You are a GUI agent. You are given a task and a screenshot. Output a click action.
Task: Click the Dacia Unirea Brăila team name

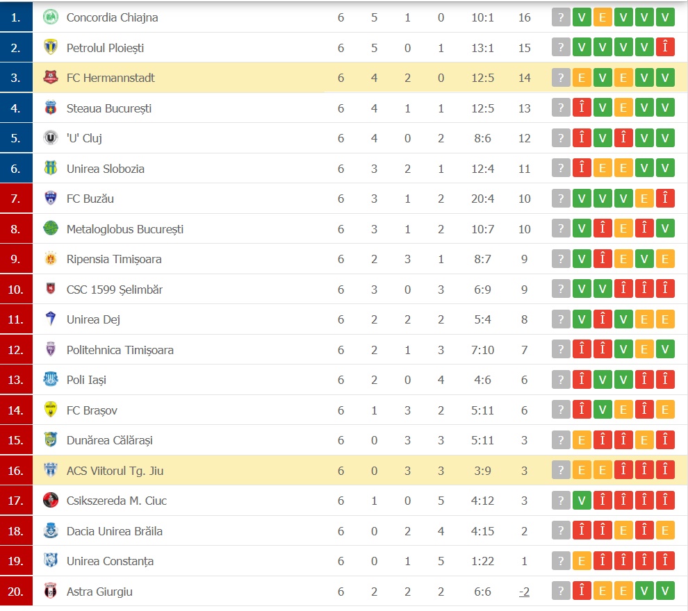click(115, 530)
